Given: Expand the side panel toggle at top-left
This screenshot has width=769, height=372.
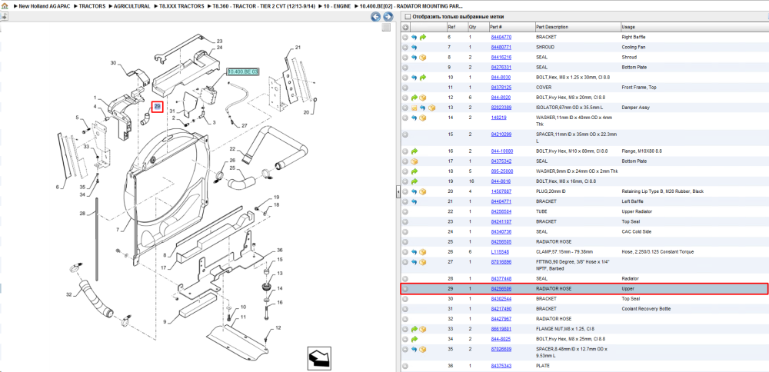Looking at the screenshot, I should 3,16.
